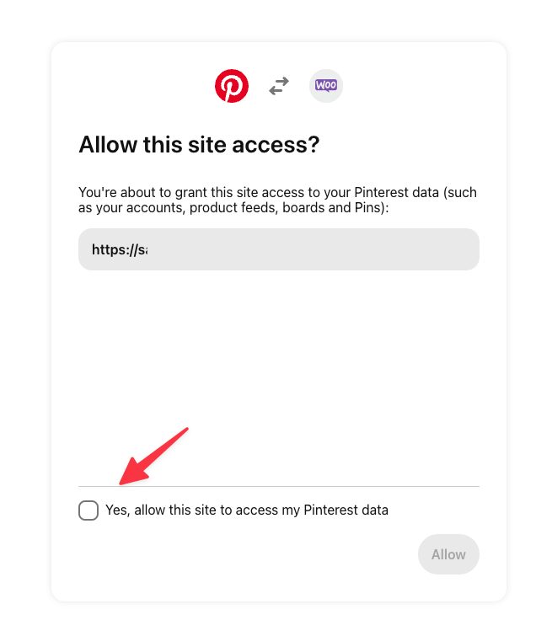The image size is (536, 636).
Task: Click the two-way exchange arrows icon
Action: [x=279, y=86]
